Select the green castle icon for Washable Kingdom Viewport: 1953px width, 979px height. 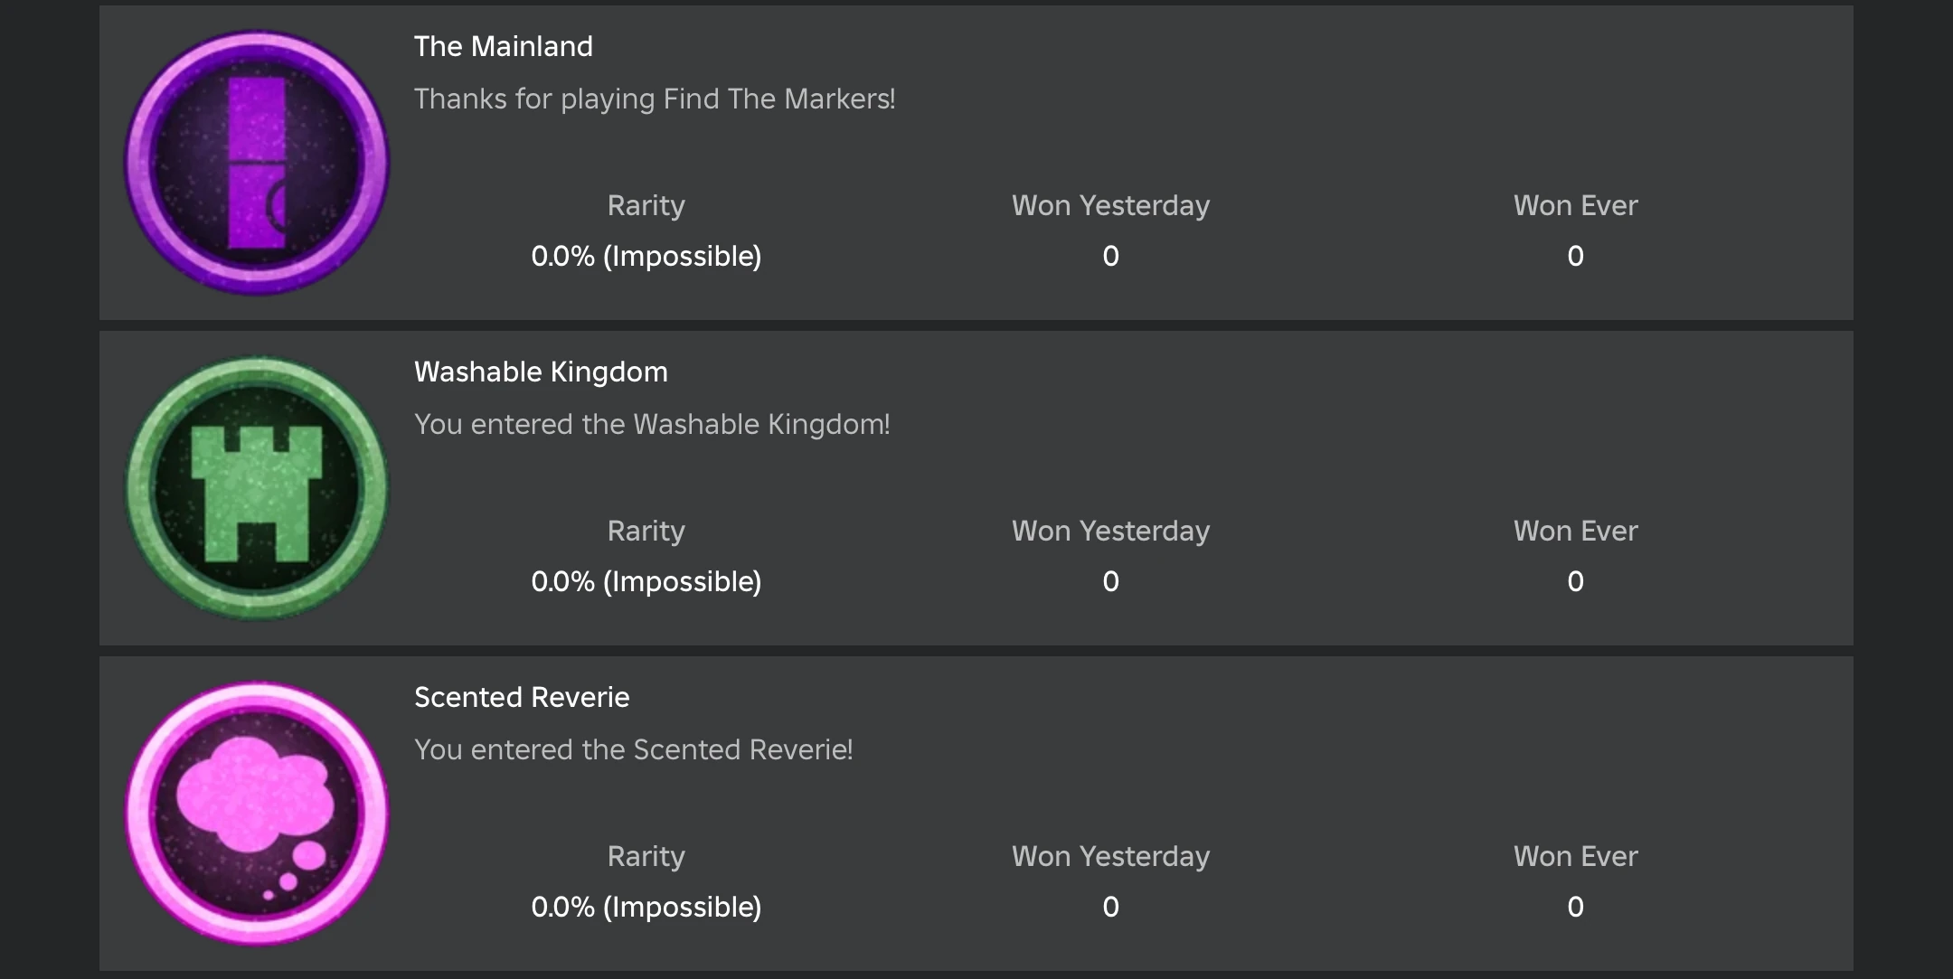click(x=256, y=486)
